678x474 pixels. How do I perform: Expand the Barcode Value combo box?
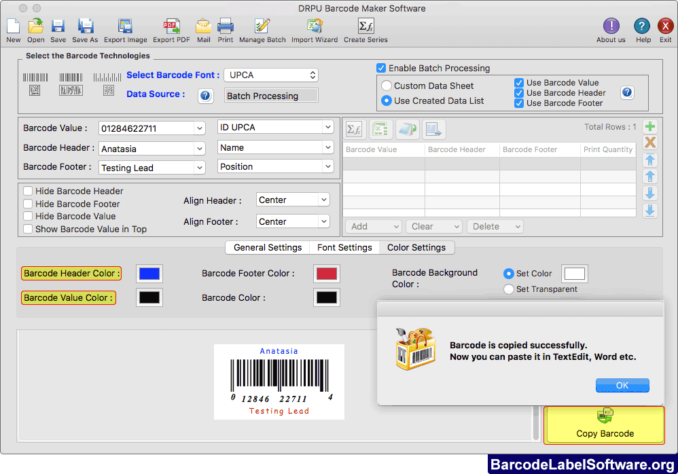[x=199, y=128]
